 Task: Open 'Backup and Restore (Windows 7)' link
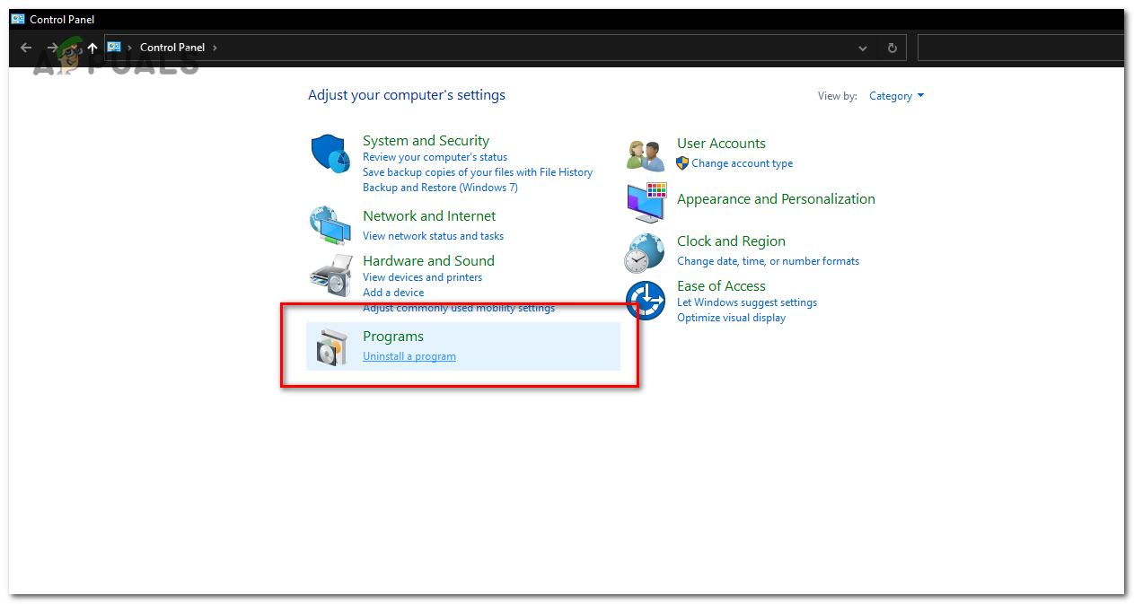(x=440, y=187)
